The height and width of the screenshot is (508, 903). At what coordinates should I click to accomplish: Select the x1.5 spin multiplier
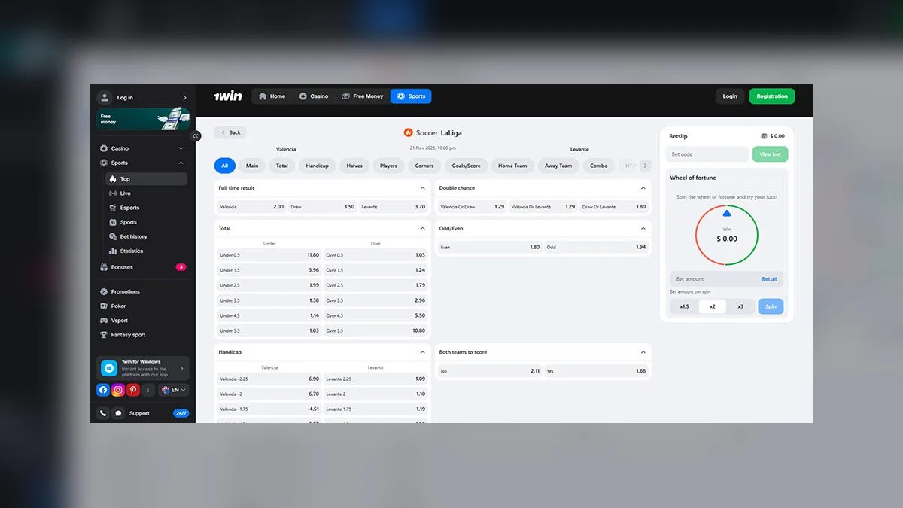[x=684, y=306]
